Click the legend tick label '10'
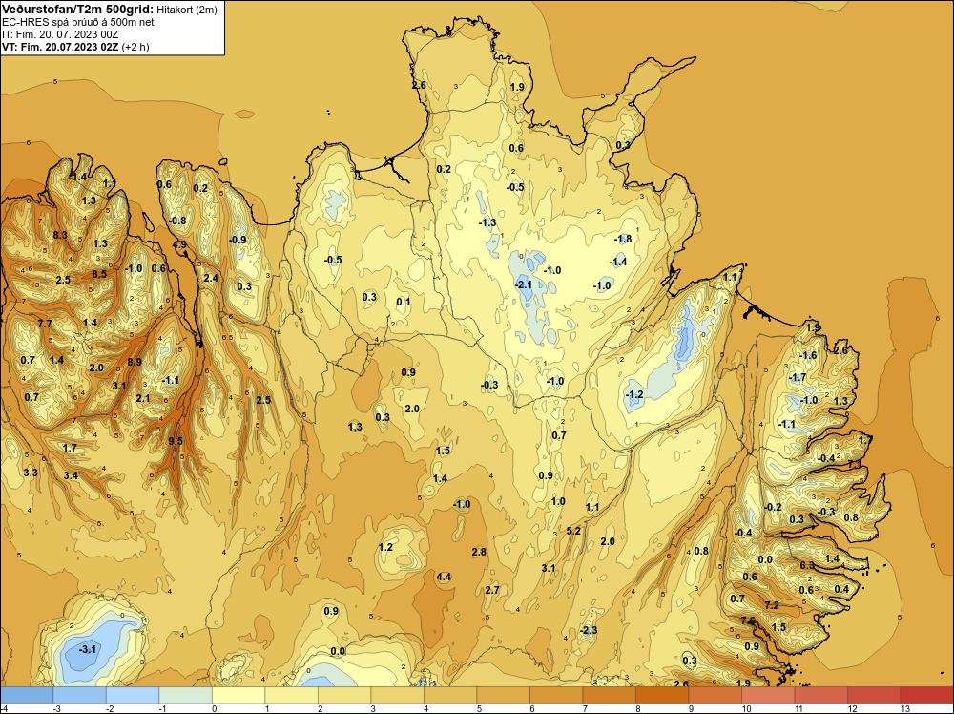 coord(747,708)
